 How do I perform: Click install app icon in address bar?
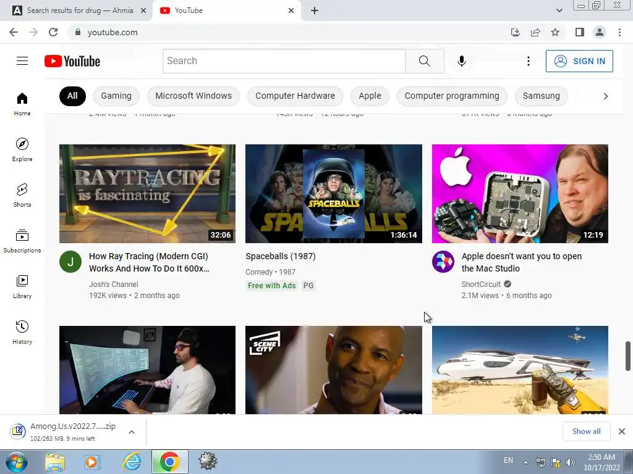coord(515,32)
